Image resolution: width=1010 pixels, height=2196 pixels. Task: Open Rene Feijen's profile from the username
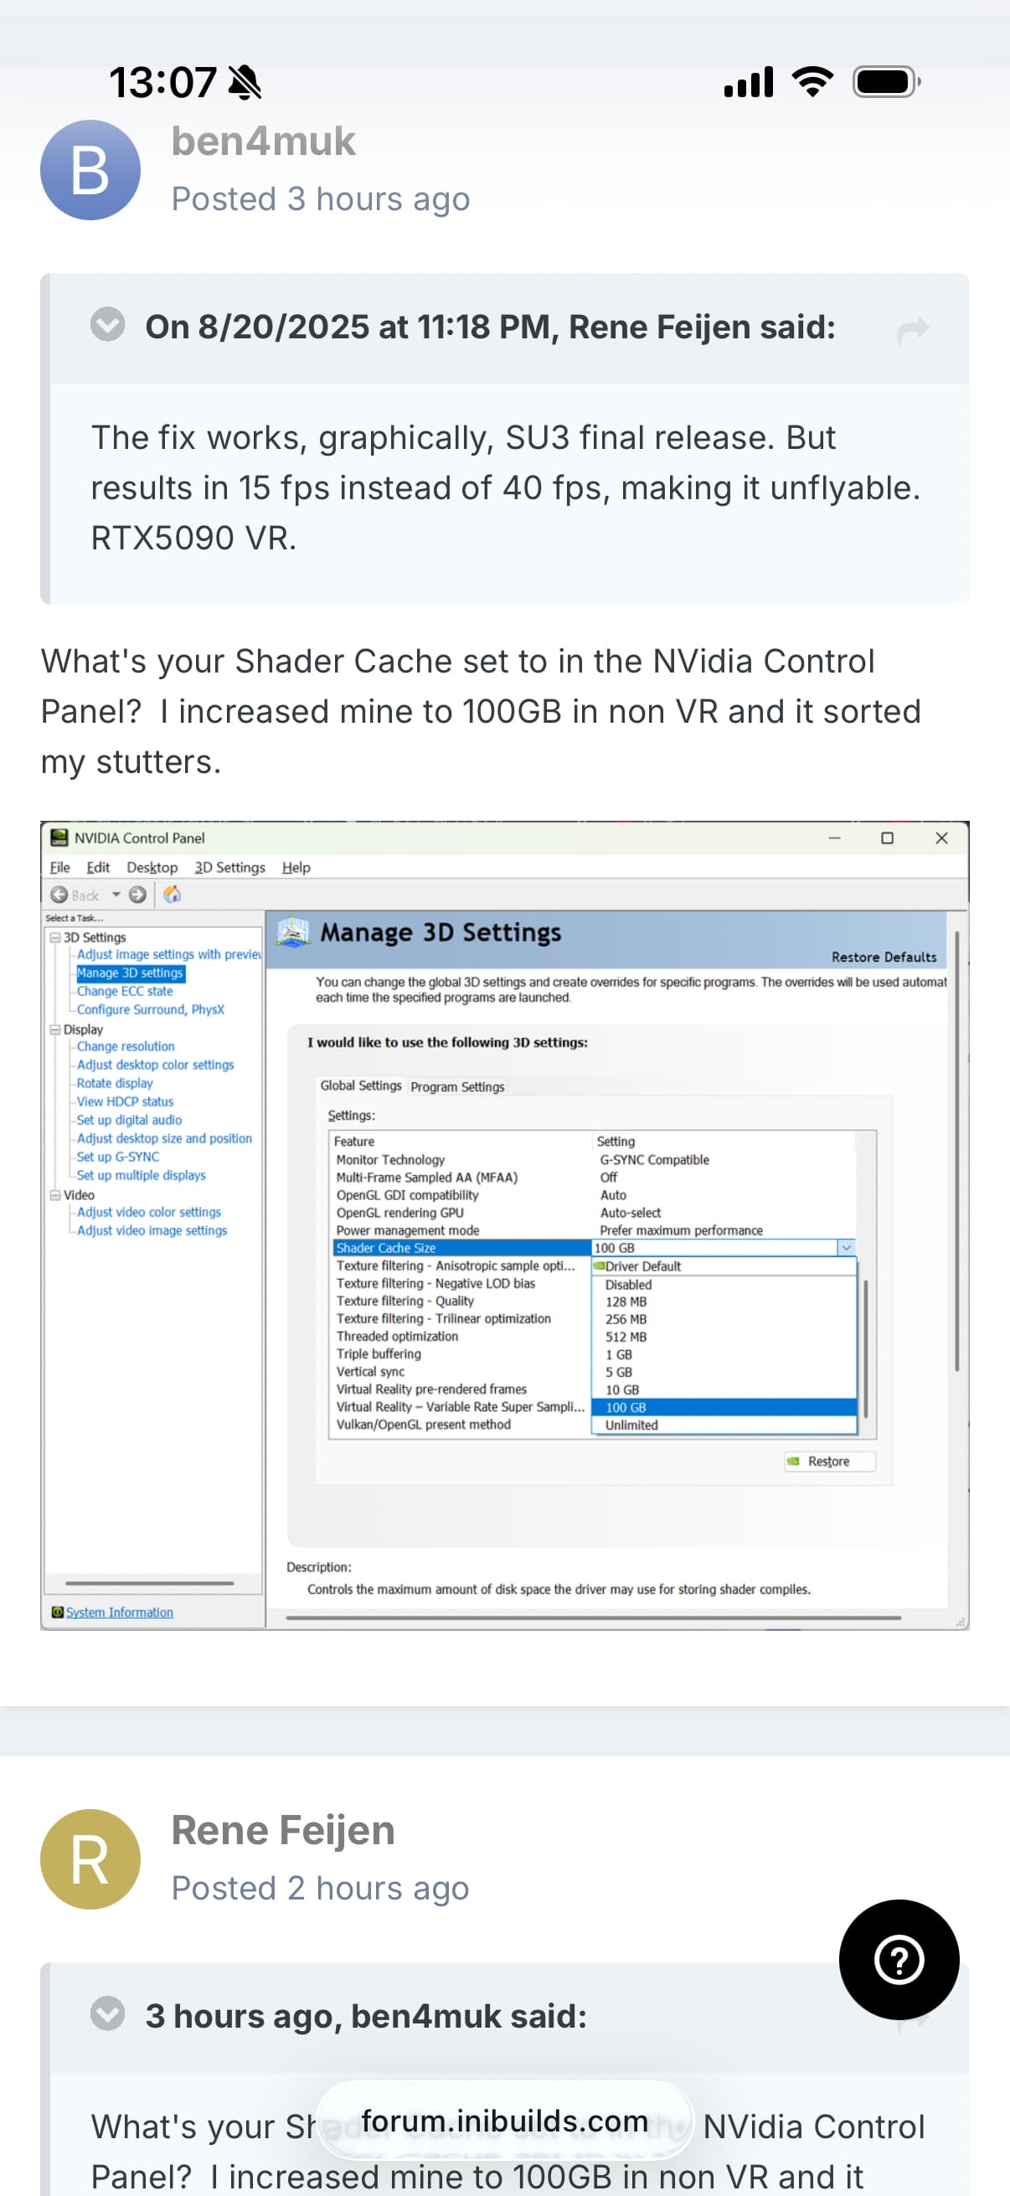point(283,1830)
